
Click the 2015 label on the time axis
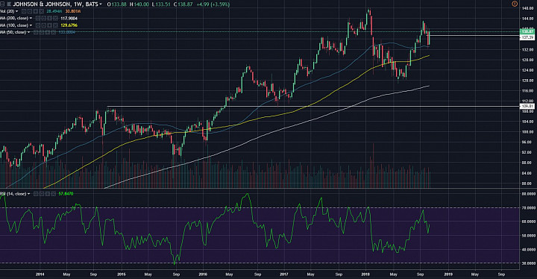[x=122, y=275]
